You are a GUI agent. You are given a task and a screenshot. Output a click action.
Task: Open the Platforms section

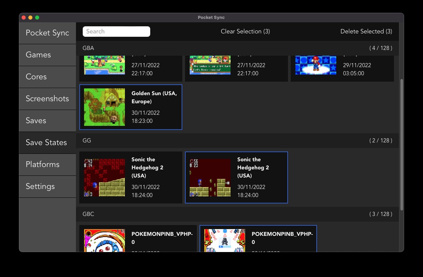(47, 165)
